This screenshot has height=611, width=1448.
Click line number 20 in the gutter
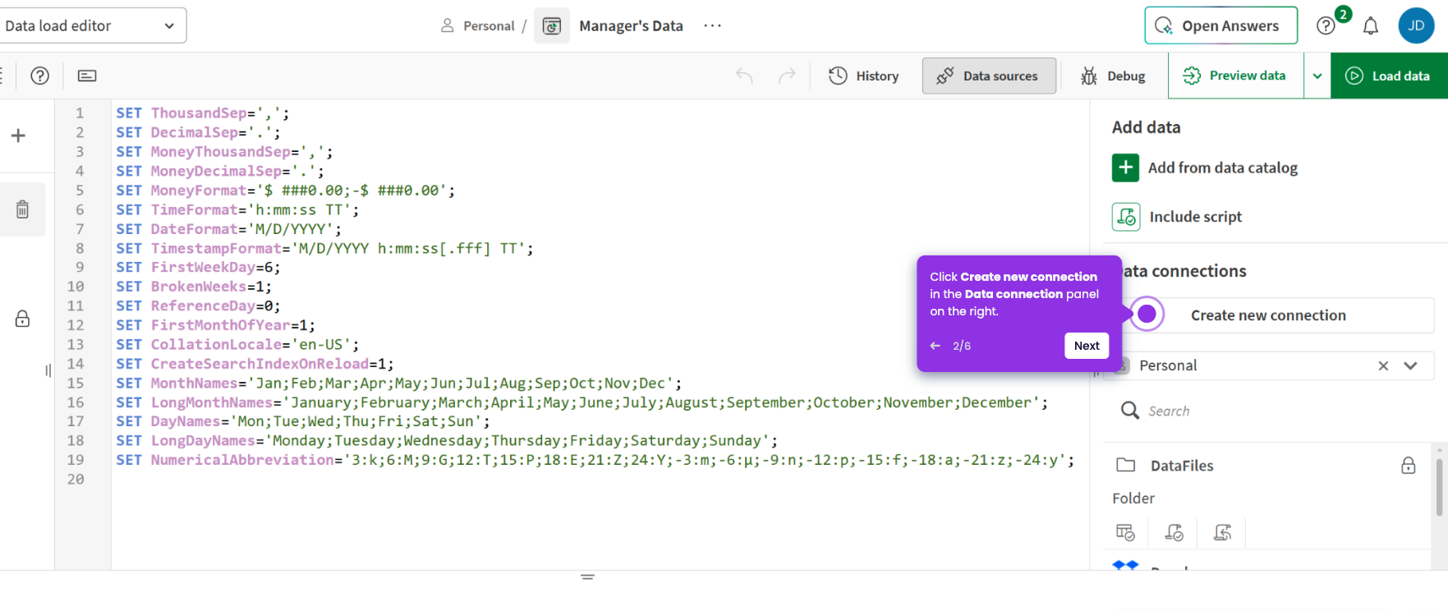(x=76, y=480)
